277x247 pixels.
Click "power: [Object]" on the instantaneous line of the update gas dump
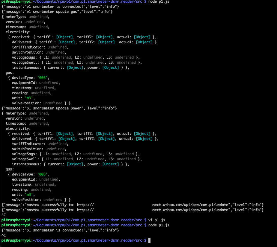[103, 68]
